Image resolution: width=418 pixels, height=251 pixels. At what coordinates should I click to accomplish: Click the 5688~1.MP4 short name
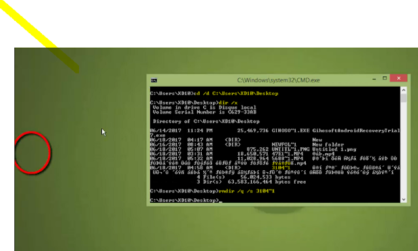coord(287,158)
